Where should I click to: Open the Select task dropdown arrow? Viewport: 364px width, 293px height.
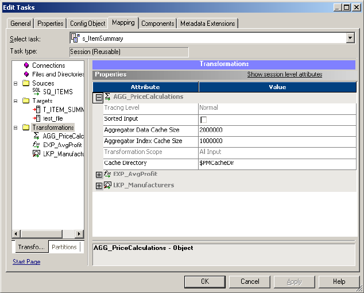(350, 38)
